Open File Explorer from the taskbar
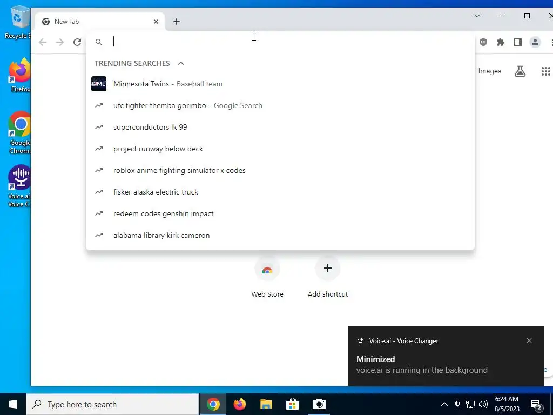This screenshot has height=415, width=553. coord(266,404)
